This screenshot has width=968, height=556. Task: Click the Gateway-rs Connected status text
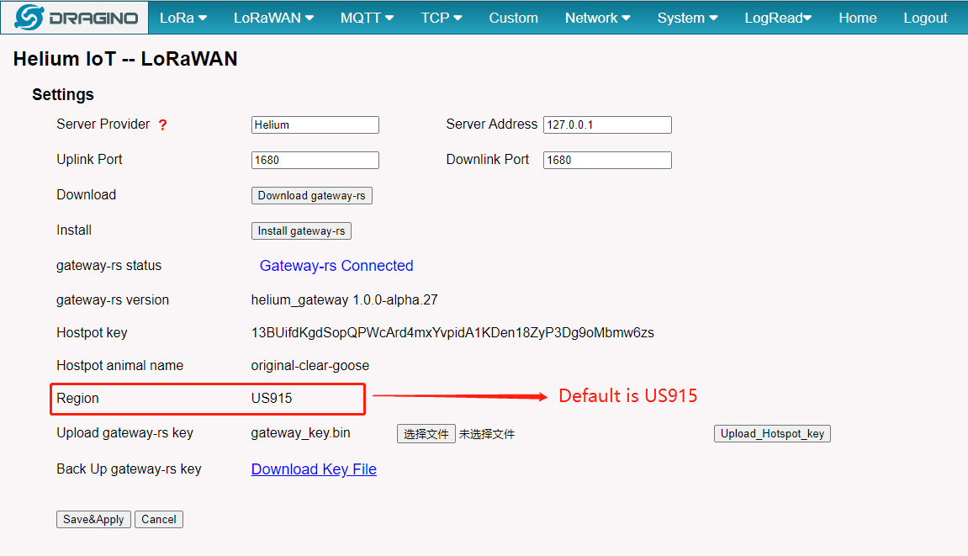[x=336, y=266]
